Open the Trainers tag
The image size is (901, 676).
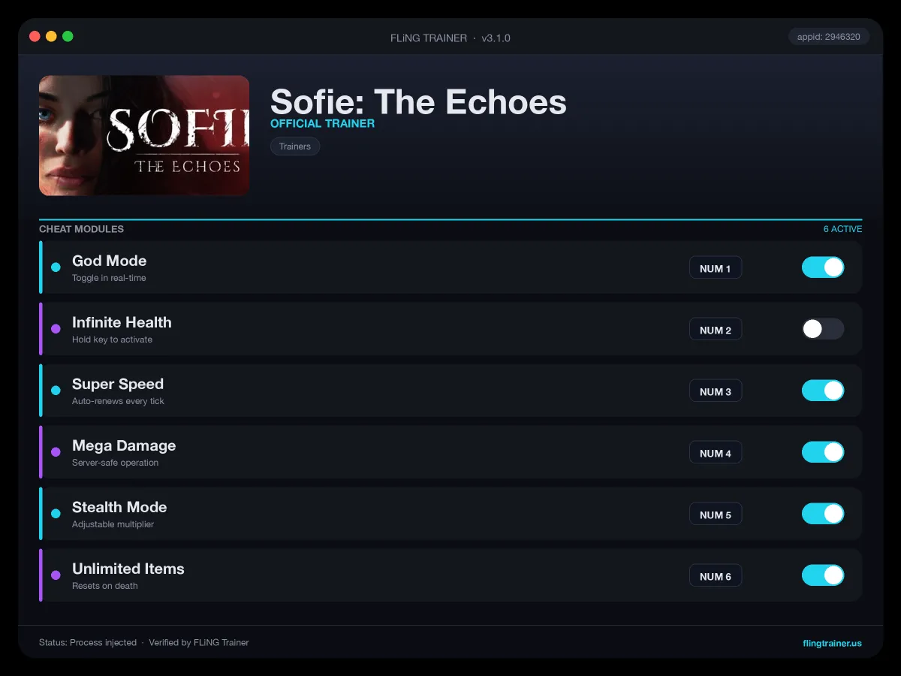coord(295,146)
